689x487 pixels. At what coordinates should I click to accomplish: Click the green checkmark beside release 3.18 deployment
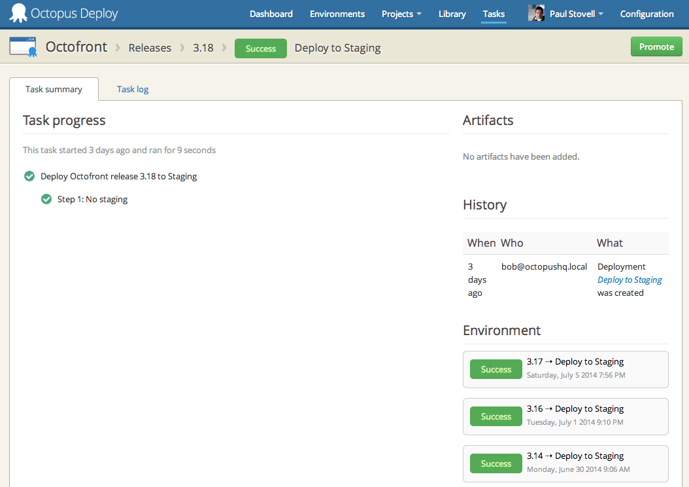coord(29,175)
